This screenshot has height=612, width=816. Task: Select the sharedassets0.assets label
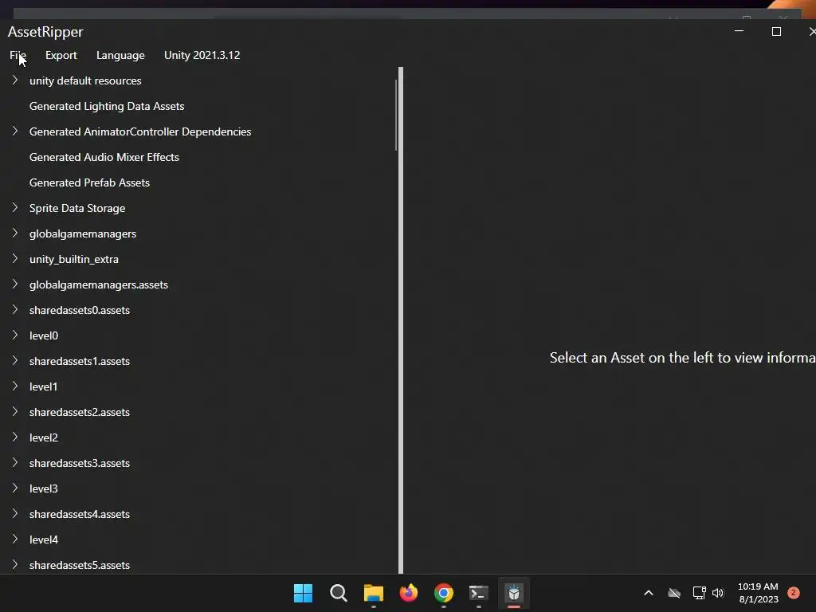(80, 310)
